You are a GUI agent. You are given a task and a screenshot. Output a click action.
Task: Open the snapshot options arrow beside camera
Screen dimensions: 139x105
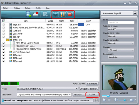click(135, 100)
